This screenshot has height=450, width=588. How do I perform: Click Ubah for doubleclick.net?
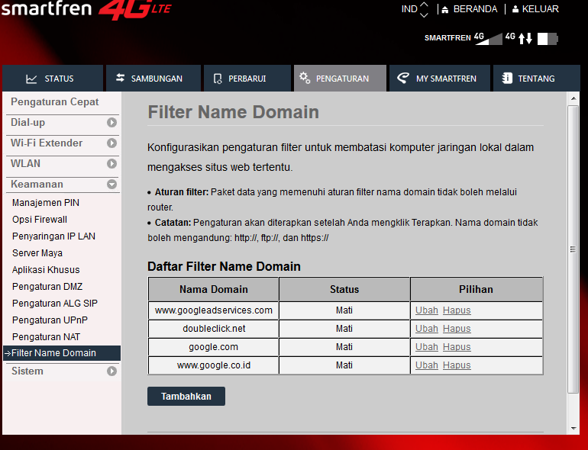(x=427, y=329)
